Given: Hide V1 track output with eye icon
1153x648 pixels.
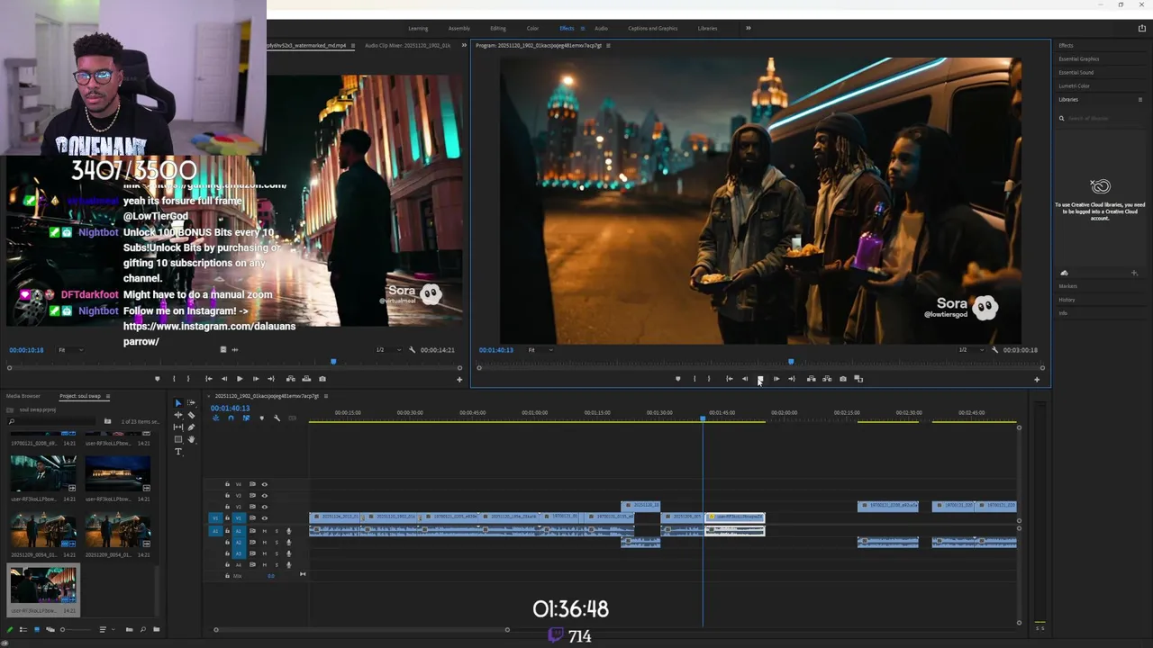Looking at the screenshot, I should tap(265, 518).
